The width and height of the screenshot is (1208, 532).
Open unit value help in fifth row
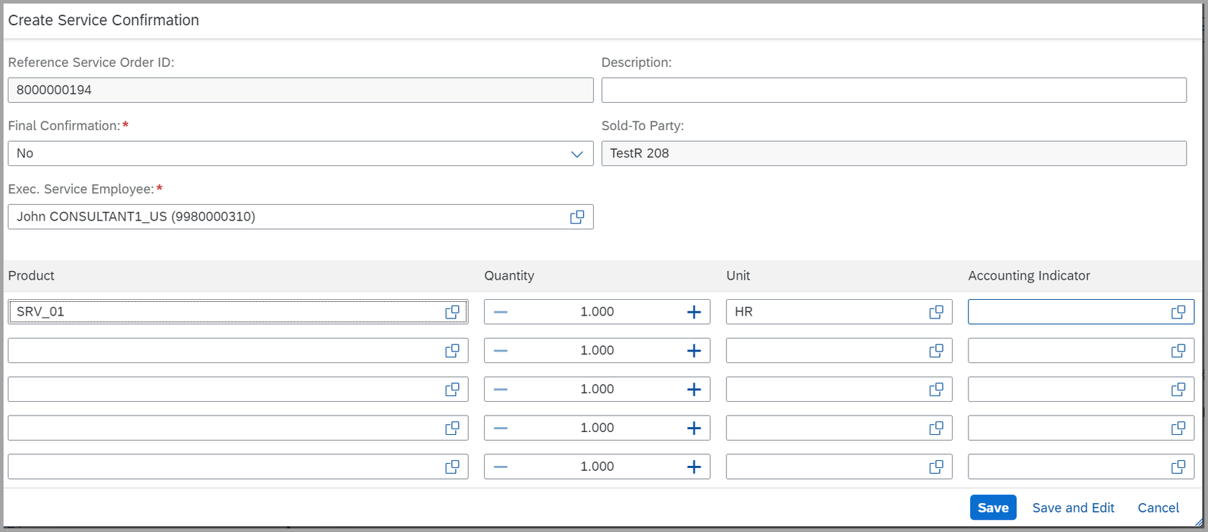click(x=936, y=467)
